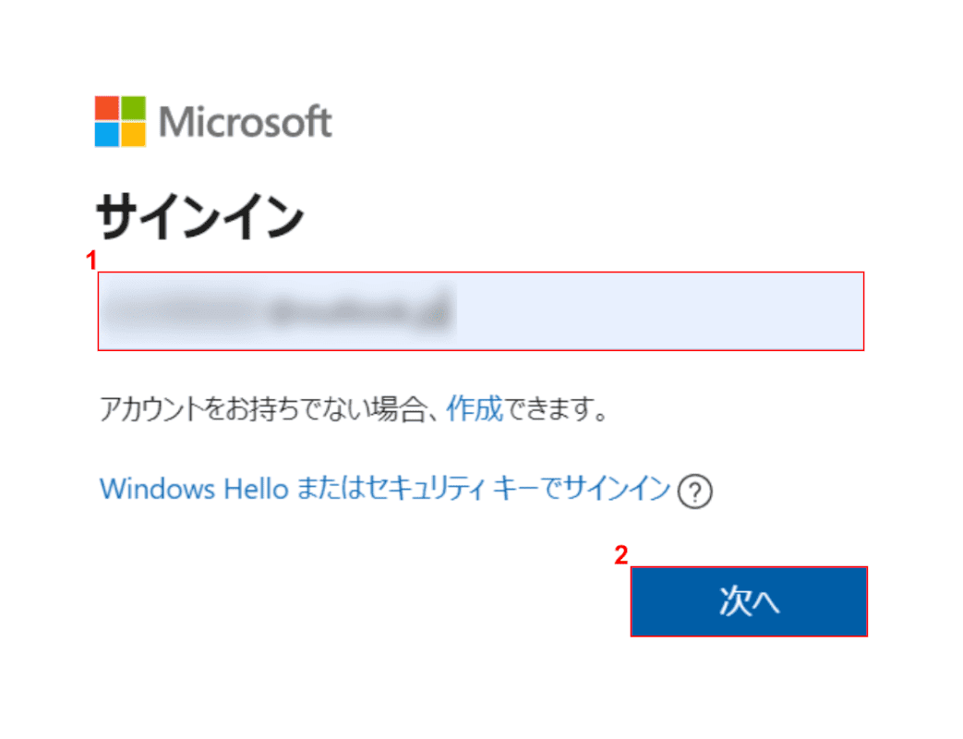Click the blurred email text in field
The image size is (963, 739).
coord(278,310)
